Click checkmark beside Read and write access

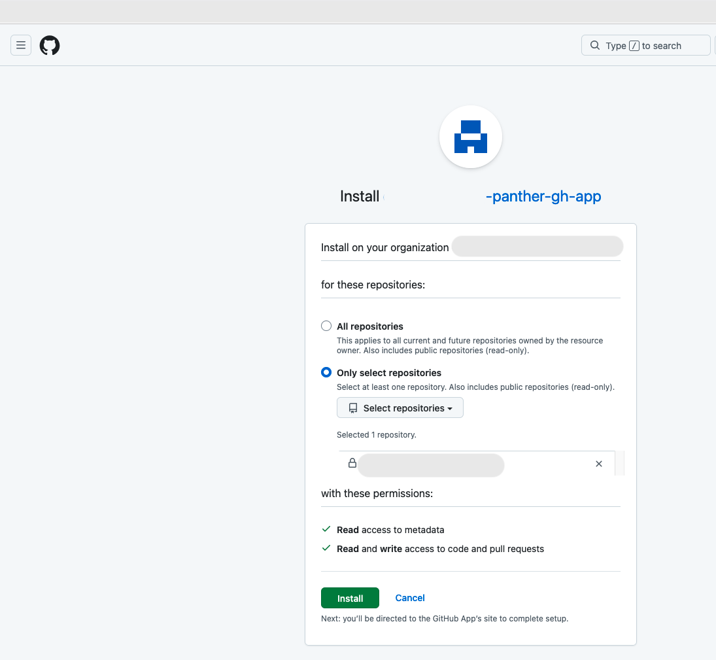click(326, 548)
